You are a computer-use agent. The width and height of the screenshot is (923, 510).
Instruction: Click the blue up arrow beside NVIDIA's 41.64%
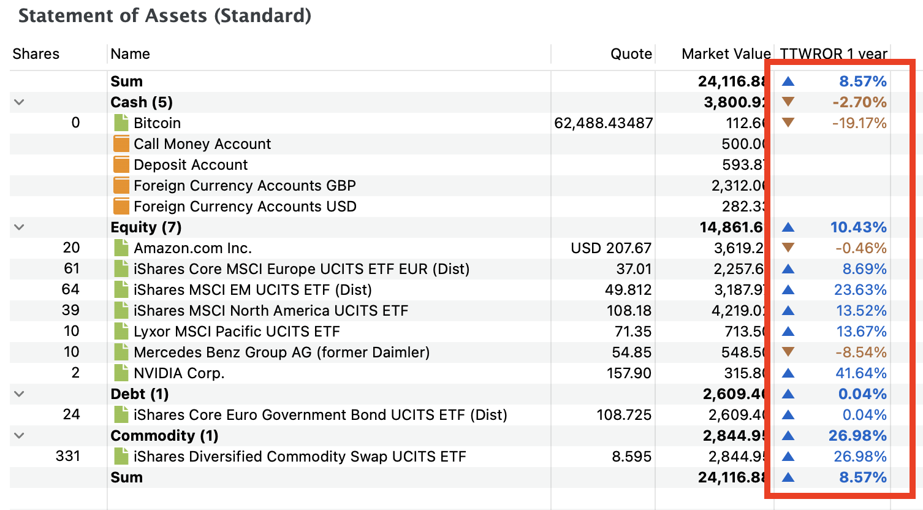788,373
